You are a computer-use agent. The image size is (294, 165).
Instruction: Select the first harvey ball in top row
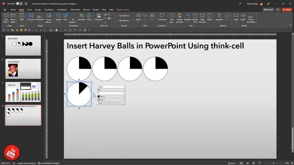[x=79, y=69]
